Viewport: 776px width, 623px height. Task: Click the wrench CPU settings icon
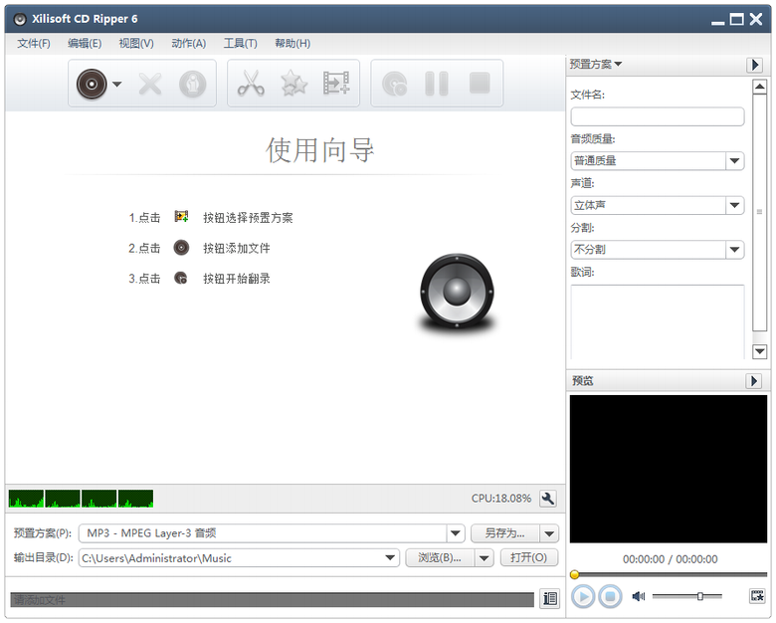[x=548, y=499]
